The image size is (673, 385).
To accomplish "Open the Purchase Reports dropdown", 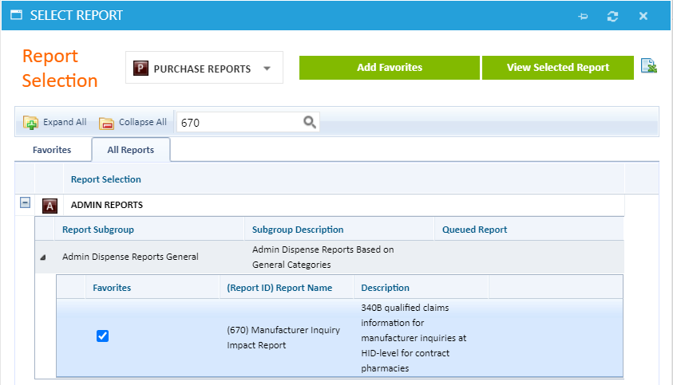I will 204,68.
